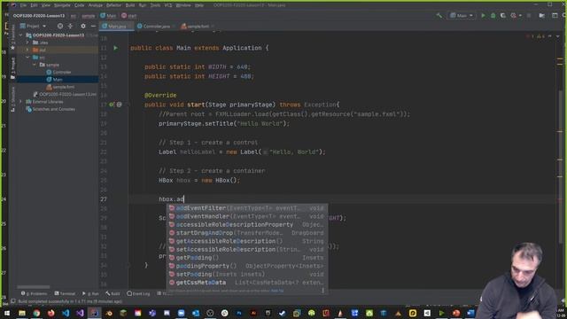Open the VCS menu
The image size is (567, 319).
tap(168, 5)
